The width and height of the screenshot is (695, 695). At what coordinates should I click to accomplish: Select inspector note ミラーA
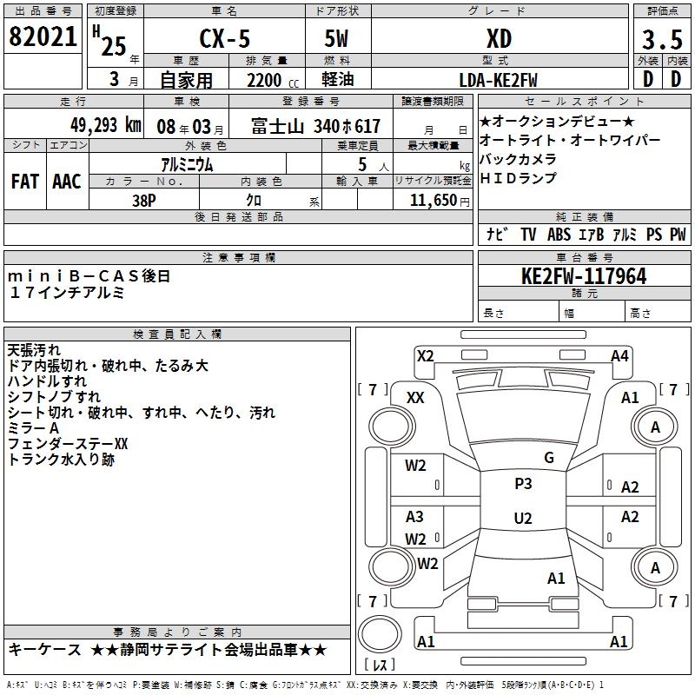click(x=33, y=428)
